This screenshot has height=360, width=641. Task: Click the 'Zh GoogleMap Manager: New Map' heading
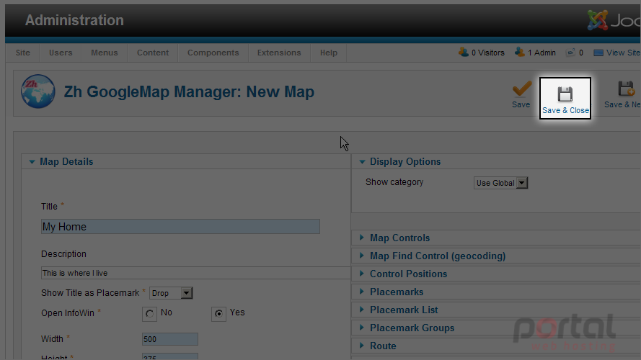tap(189, 92)
